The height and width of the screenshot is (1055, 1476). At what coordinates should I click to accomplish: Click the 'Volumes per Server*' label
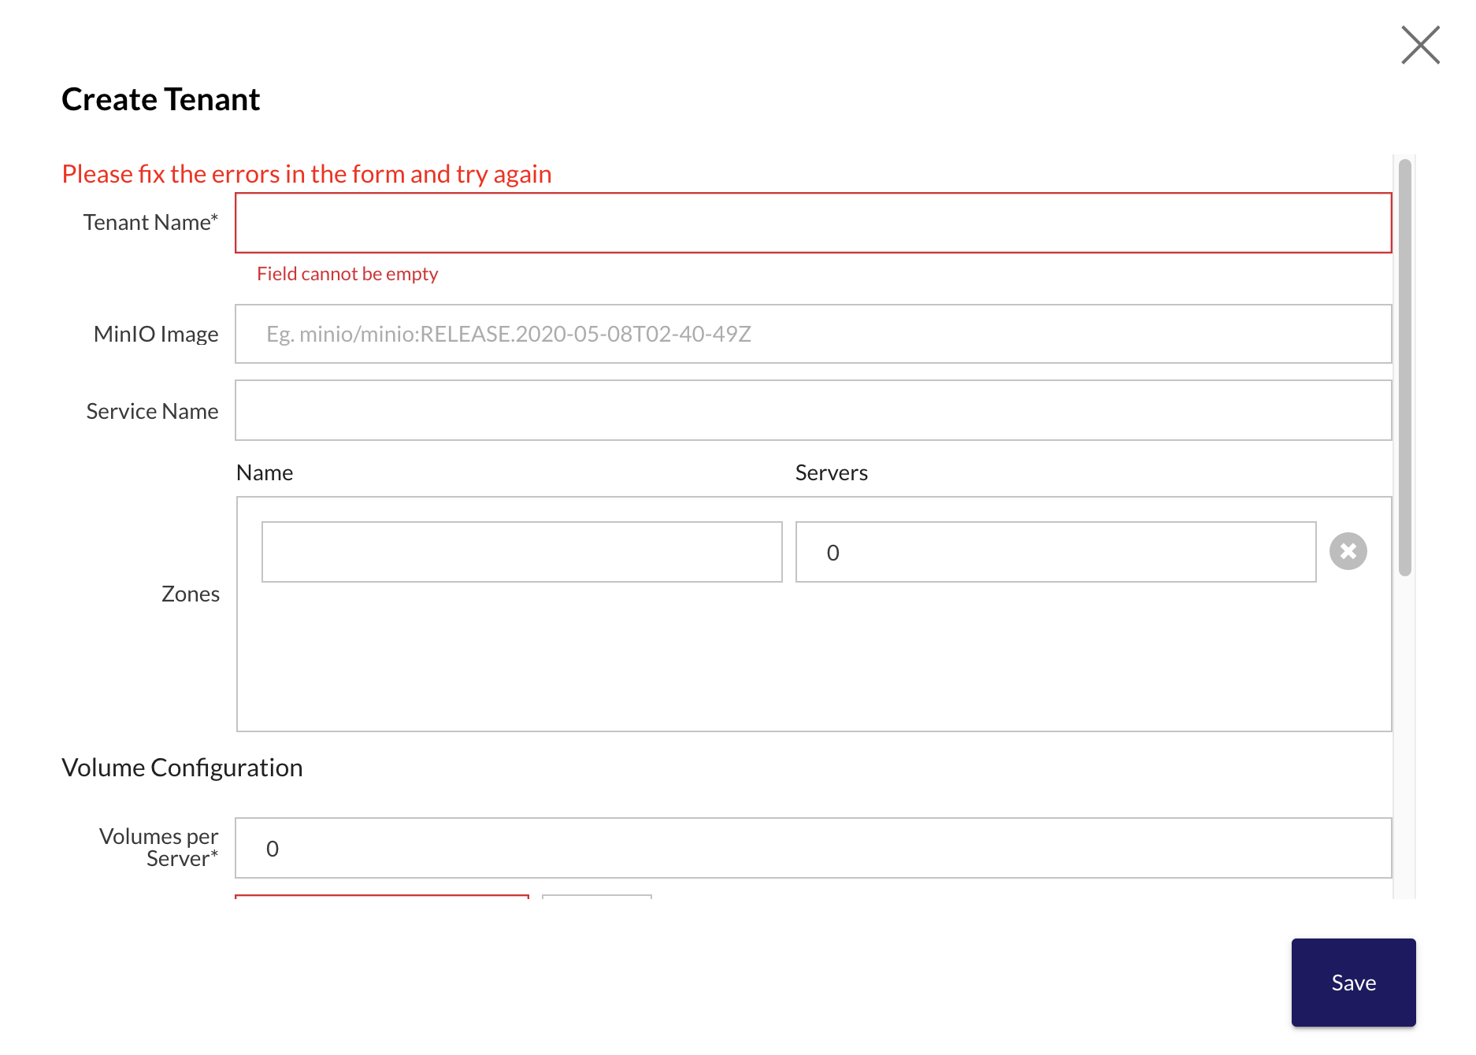click(x=158, y=847)
